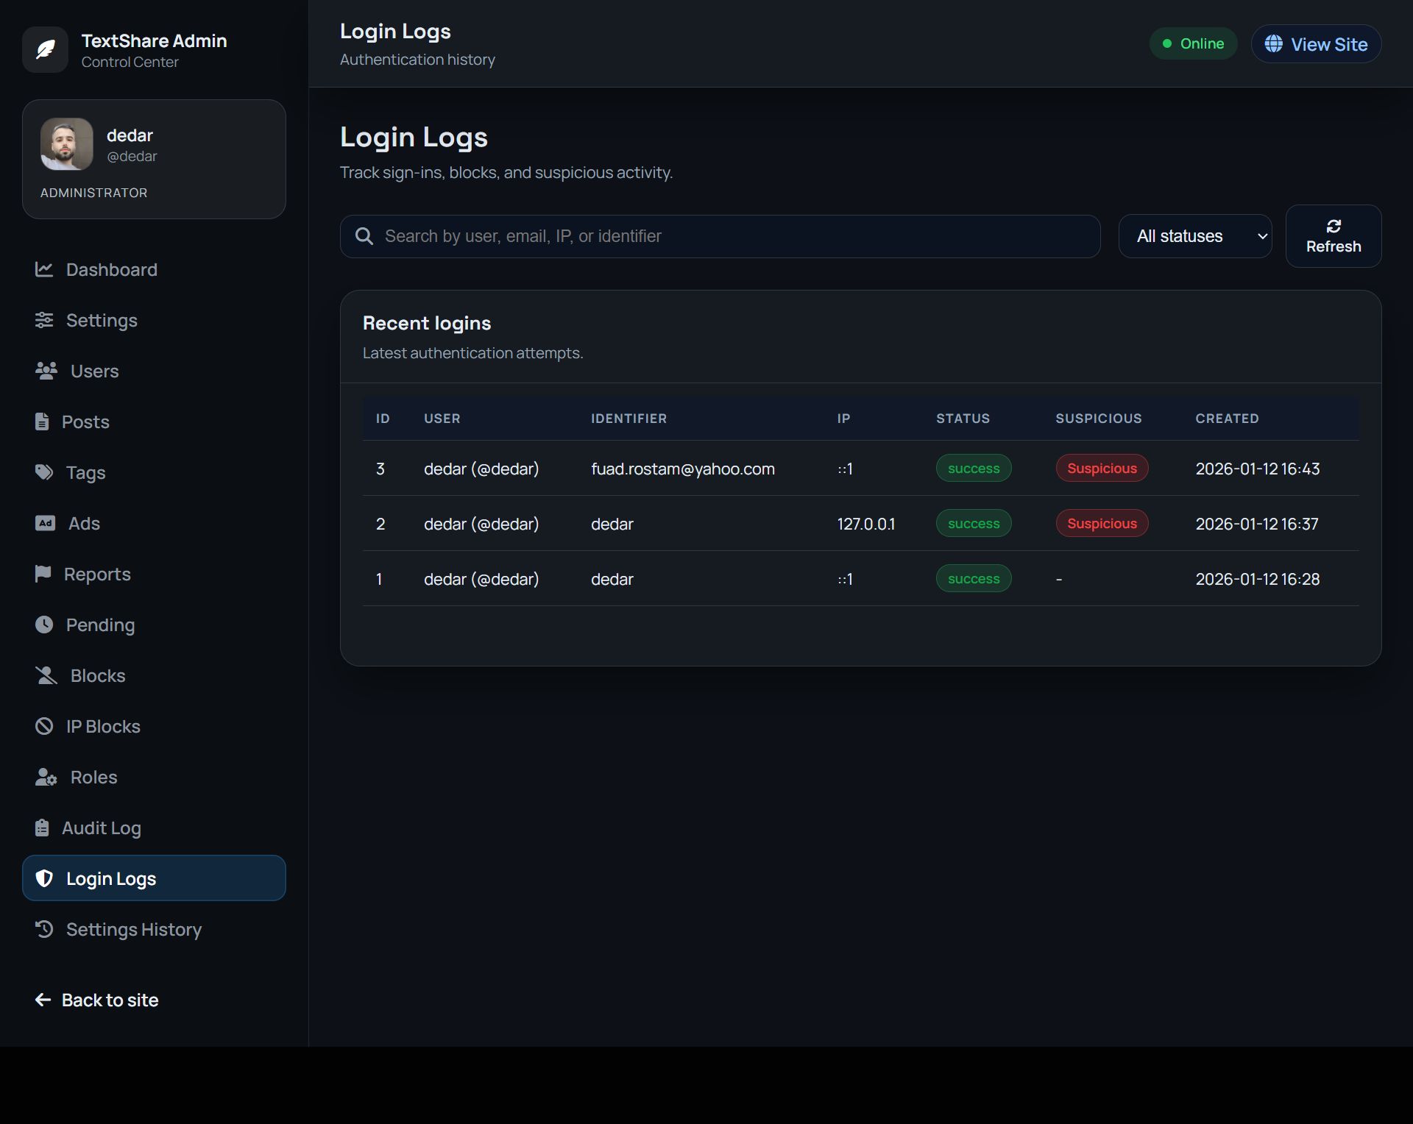Screen dimensions: 1413x1124
Task: Click the Audit Log clipboard icon
Action: pyautogui.click(x=42, y=828)
